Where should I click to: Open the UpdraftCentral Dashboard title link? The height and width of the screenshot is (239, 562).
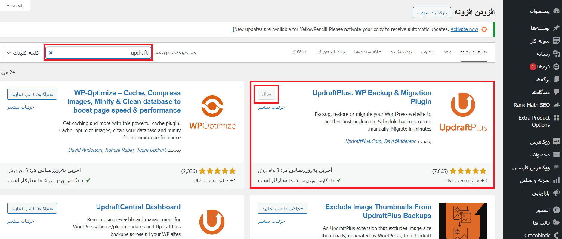[138, 207]
